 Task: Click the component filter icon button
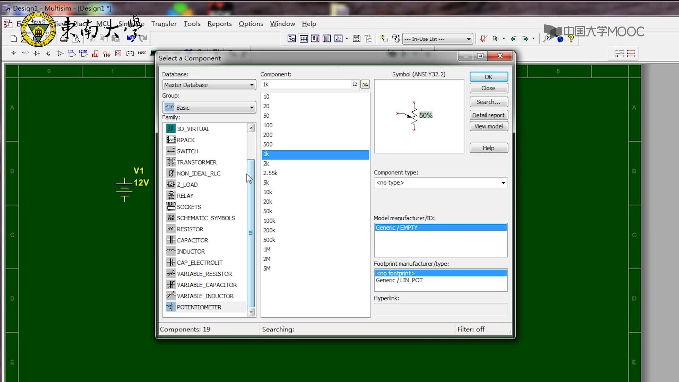[x=365, y=84]
